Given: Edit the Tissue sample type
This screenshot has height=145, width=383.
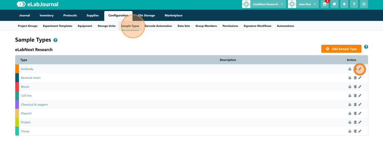Looking at the screenshot, I should (360, 131).
